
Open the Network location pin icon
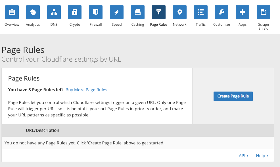[180, 12]
